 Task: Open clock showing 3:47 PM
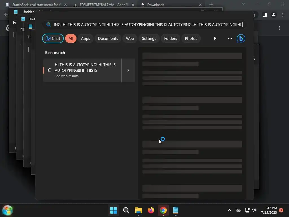(x=269, y=210)
